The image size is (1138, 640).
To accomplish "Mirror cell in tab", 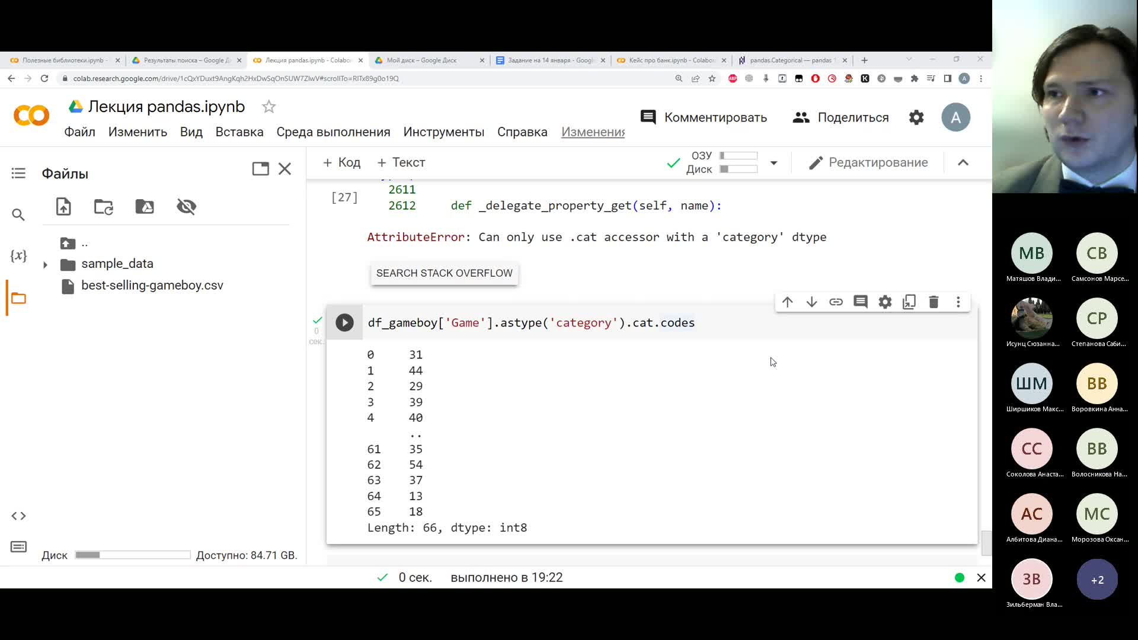I will click(x=909, y=302).
